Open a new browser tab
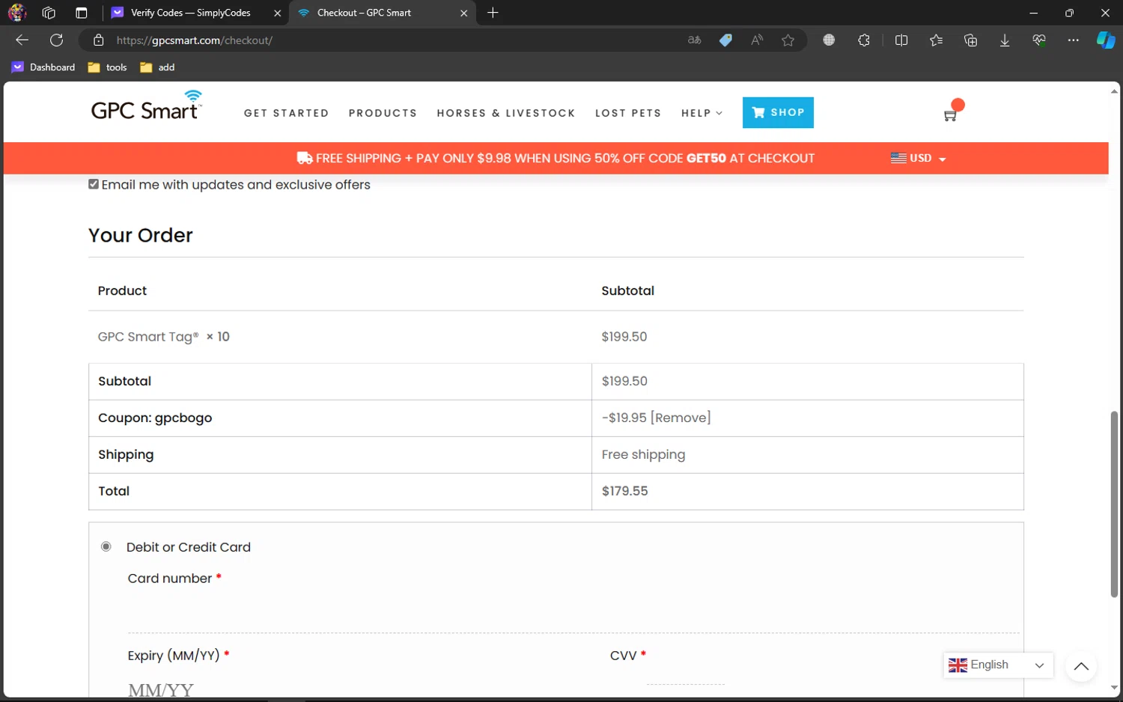The height and width of the screenshot is (702, 1123). click(493, 13)
